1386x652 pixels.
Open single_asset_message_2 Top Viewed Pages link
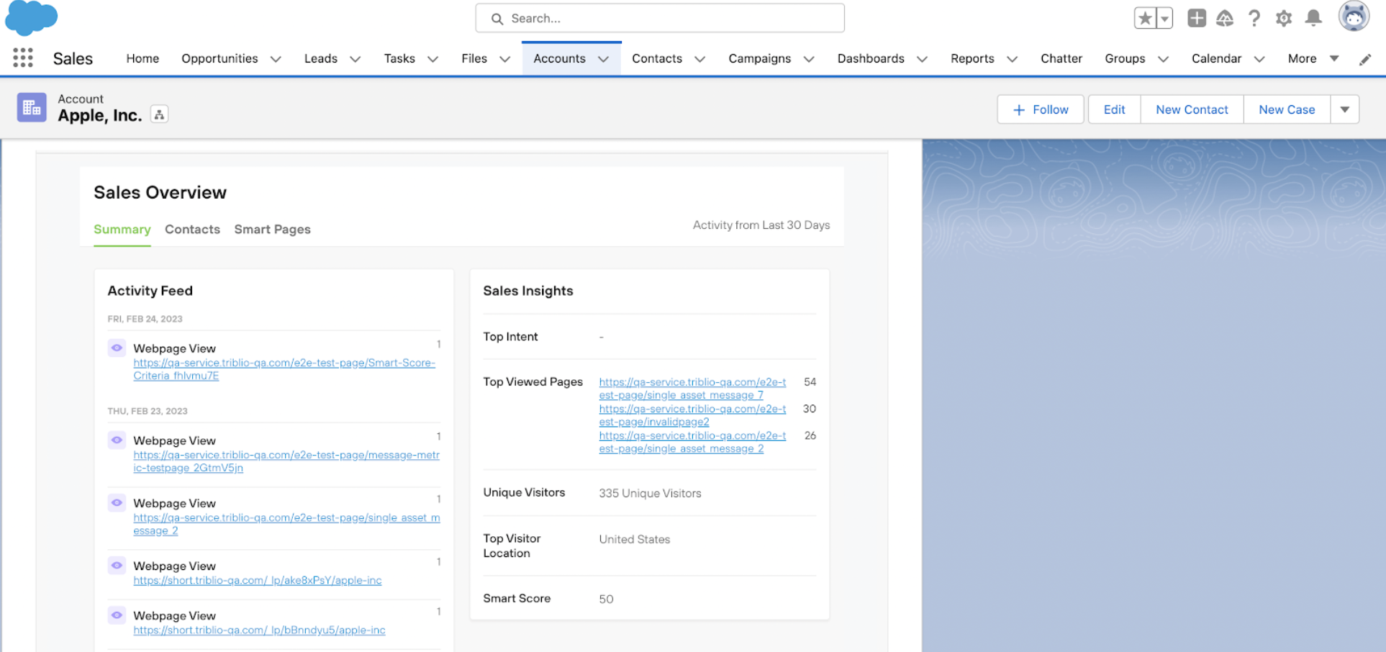click(x=692, y=442)
